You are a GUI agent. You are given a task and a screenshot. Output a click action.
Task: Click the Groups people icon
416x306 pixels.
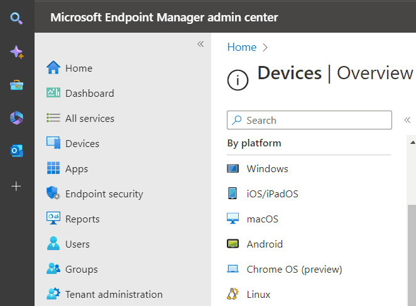(53, 268)
